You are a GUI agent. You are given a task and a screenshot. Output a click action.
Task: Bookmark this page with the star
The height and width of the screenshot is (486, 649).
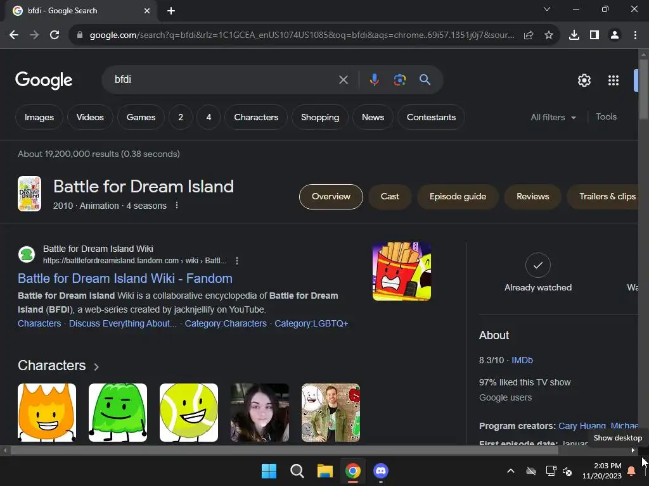tap(549, 35)
